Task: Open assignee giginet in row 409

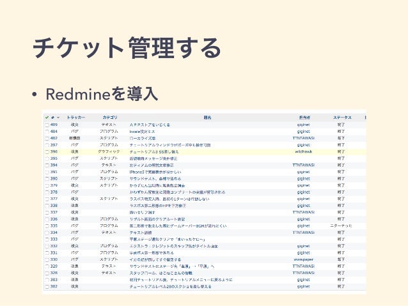Action: 304,125
